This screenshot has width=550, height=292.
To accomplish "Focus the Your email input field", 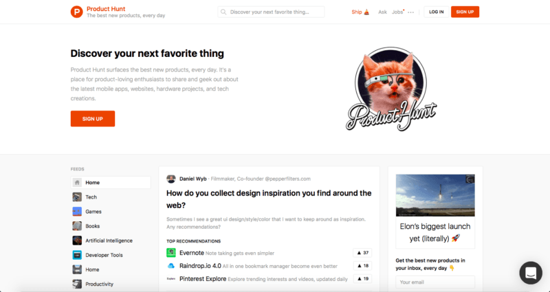I will pyautogui.click(x=435, y=282).
